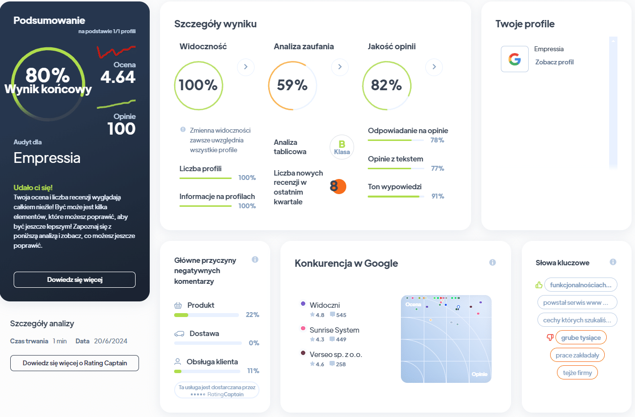Click the Opinie 100 value

point(121,129)
